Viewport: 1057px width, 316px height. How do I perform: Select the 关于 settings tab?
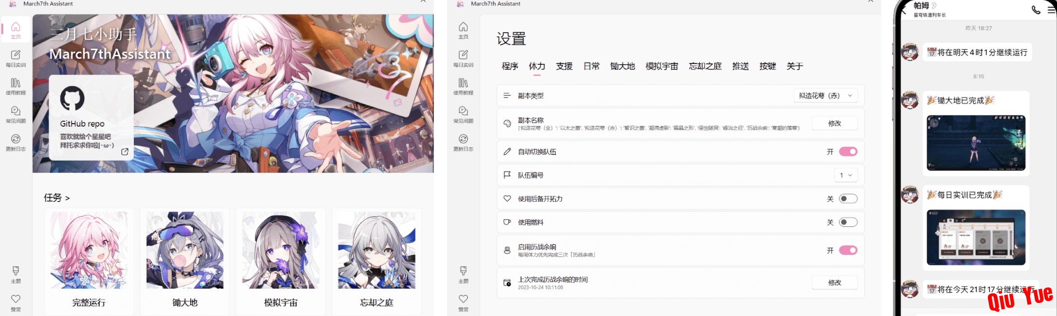tap(795, 66)
